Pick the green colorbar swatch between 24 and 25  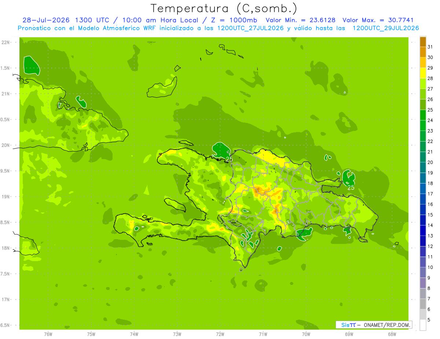click(x=423, y=115)
